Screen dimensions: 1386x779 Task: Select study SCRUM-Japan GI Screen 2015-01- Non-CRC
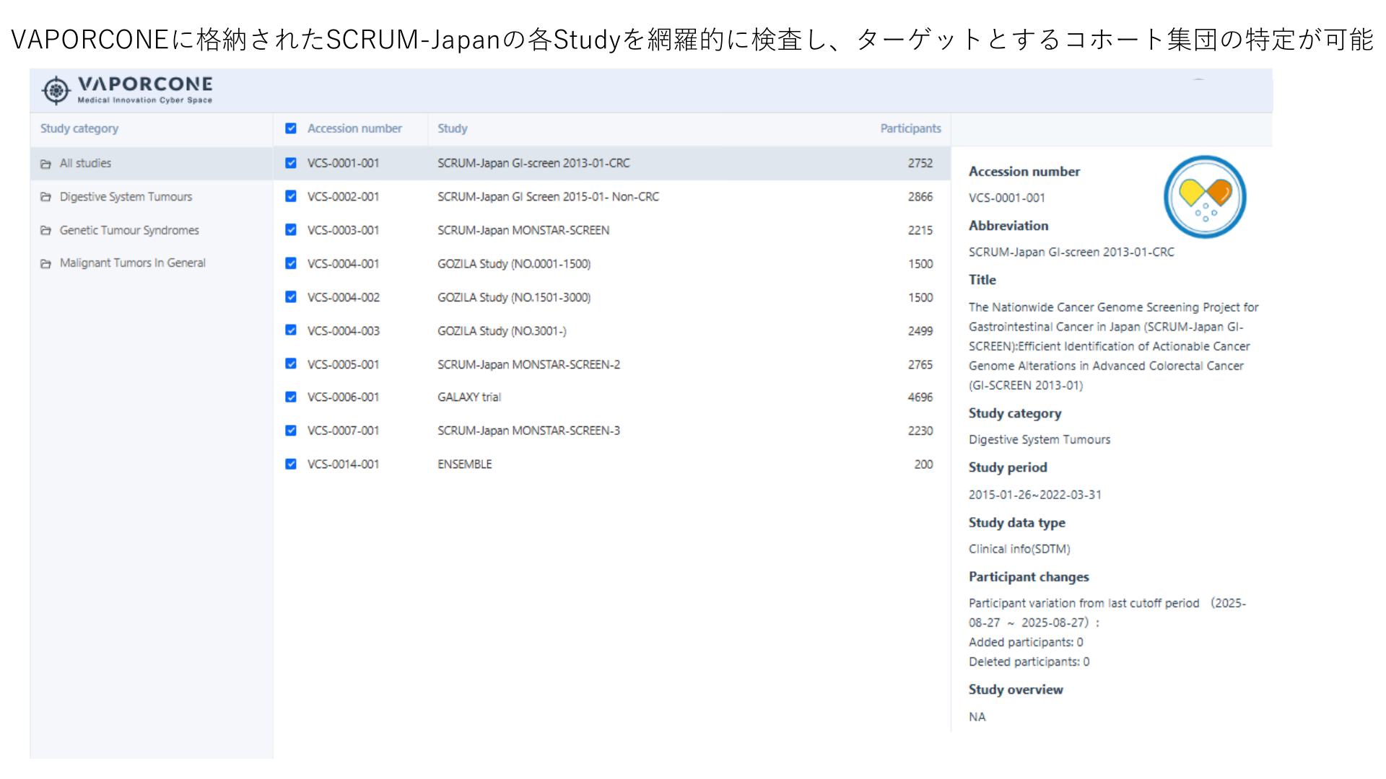(548, 196)
